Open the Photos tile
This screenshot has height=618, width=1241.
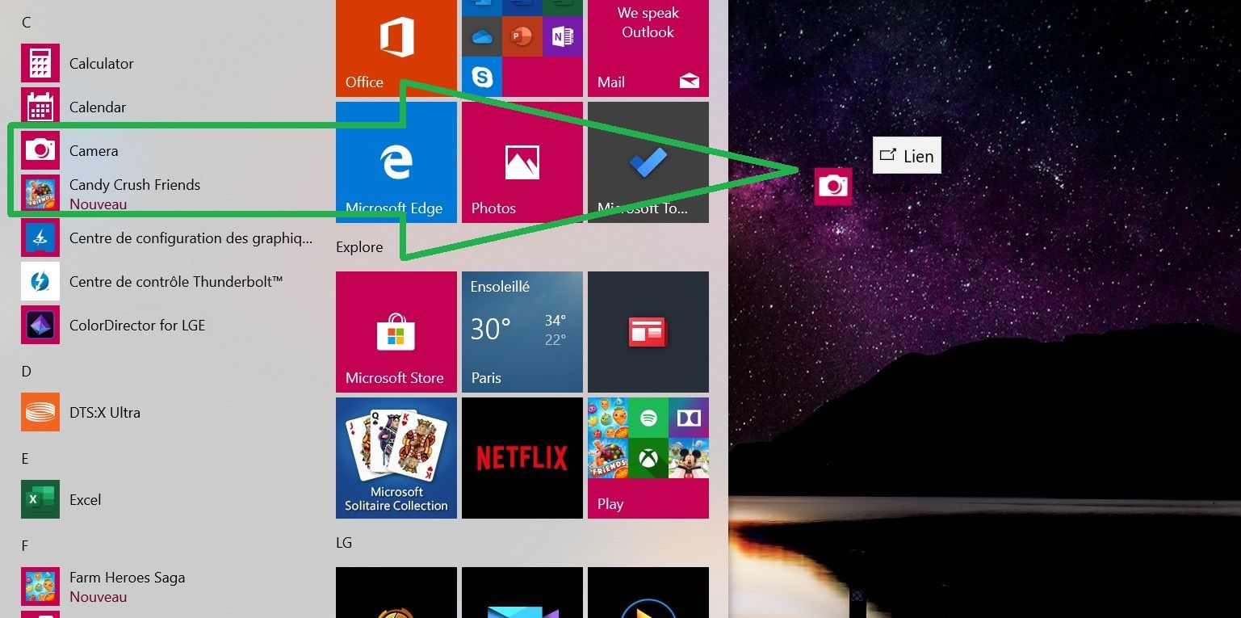522,162
